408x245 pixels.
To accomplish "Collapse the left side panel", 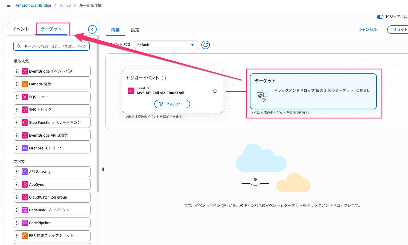I will [92, 29].
